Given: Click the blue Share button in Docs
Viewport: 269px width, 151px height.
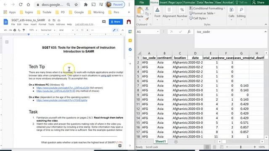Looking at the screenshot, I should tap(116, 22).
